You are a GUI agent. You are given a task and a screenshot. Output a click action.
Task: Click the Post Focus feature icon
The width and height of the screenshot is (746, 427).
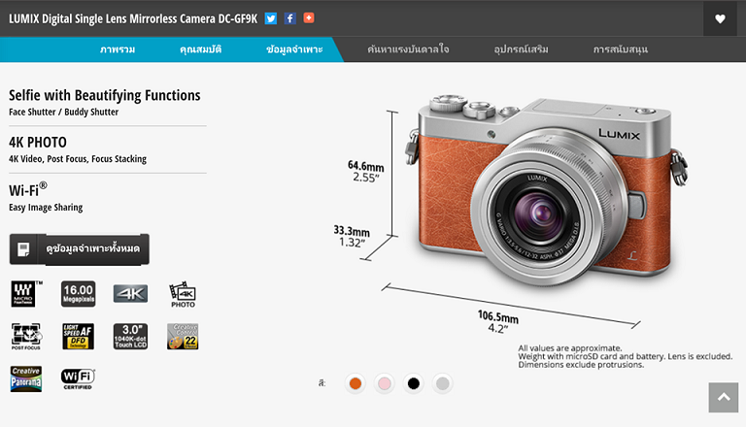click(26, 337)
